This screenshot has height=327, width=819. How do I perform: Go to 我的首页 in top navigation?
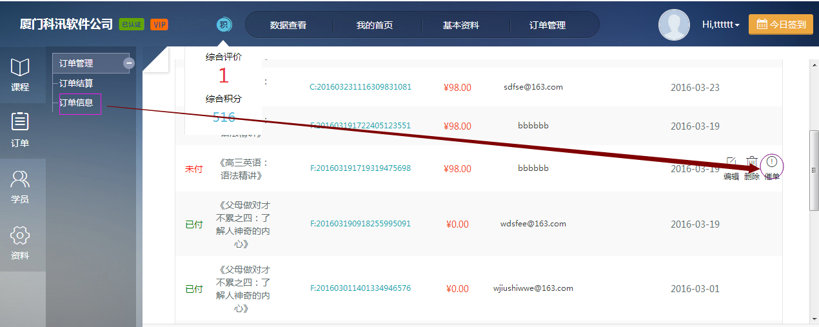click(375, 25)
